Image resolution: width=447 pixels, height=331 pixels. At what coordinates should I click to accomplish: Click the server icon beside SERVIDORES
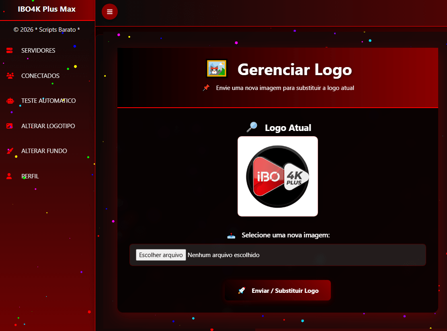point(10,51)
